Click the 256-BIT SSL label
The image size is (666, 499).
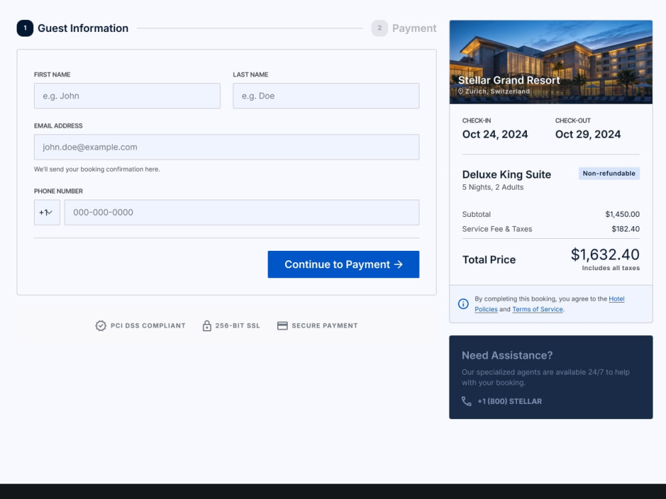tap(238, 325)
